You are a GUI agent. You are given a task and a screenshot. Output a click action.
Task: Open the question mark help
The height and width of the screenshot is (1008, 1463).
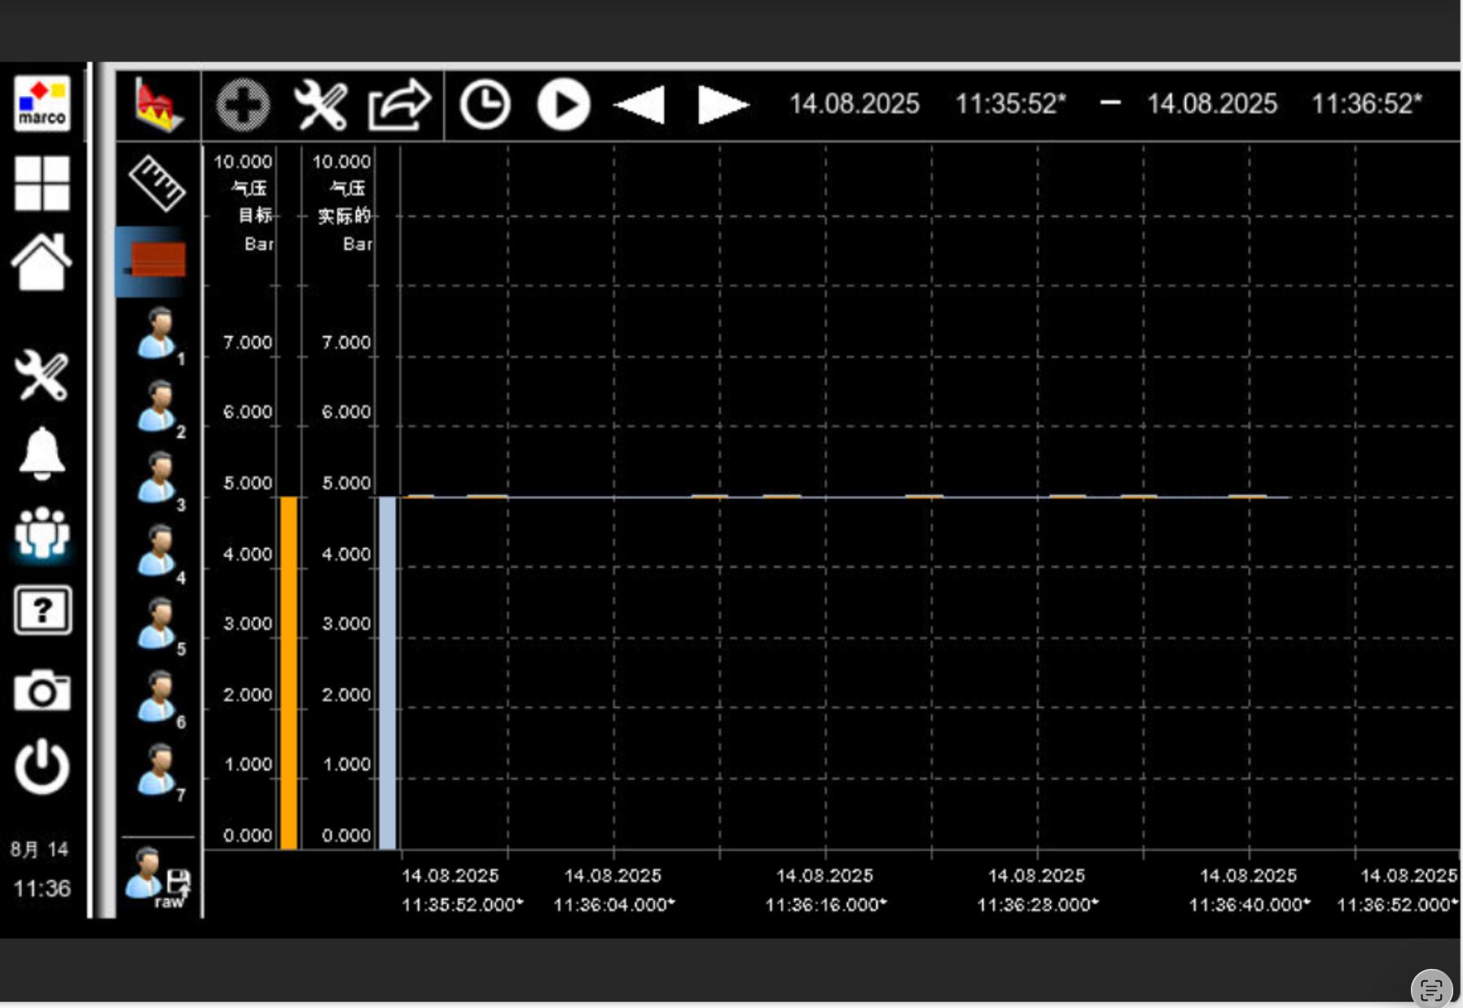(x=42, y=610)
